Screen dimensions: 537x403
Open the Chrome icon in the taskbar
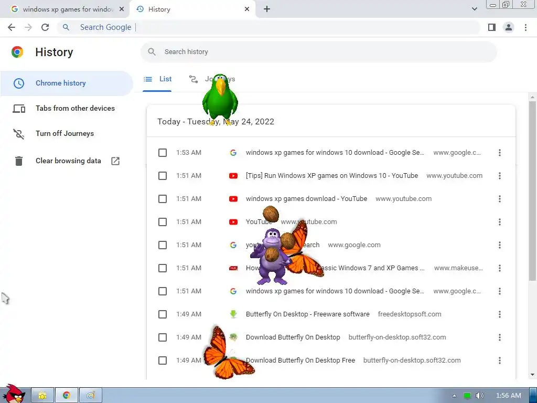(67, 396)
